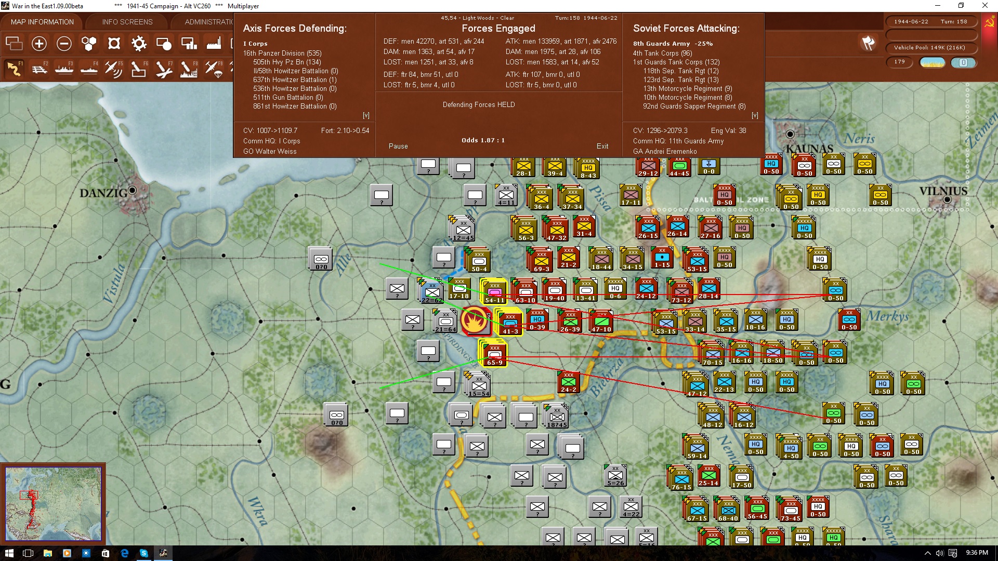Select F6 bomb unit mode
Image resolution: width=998 pixels, height=561 pixels.
pos(139,69)
